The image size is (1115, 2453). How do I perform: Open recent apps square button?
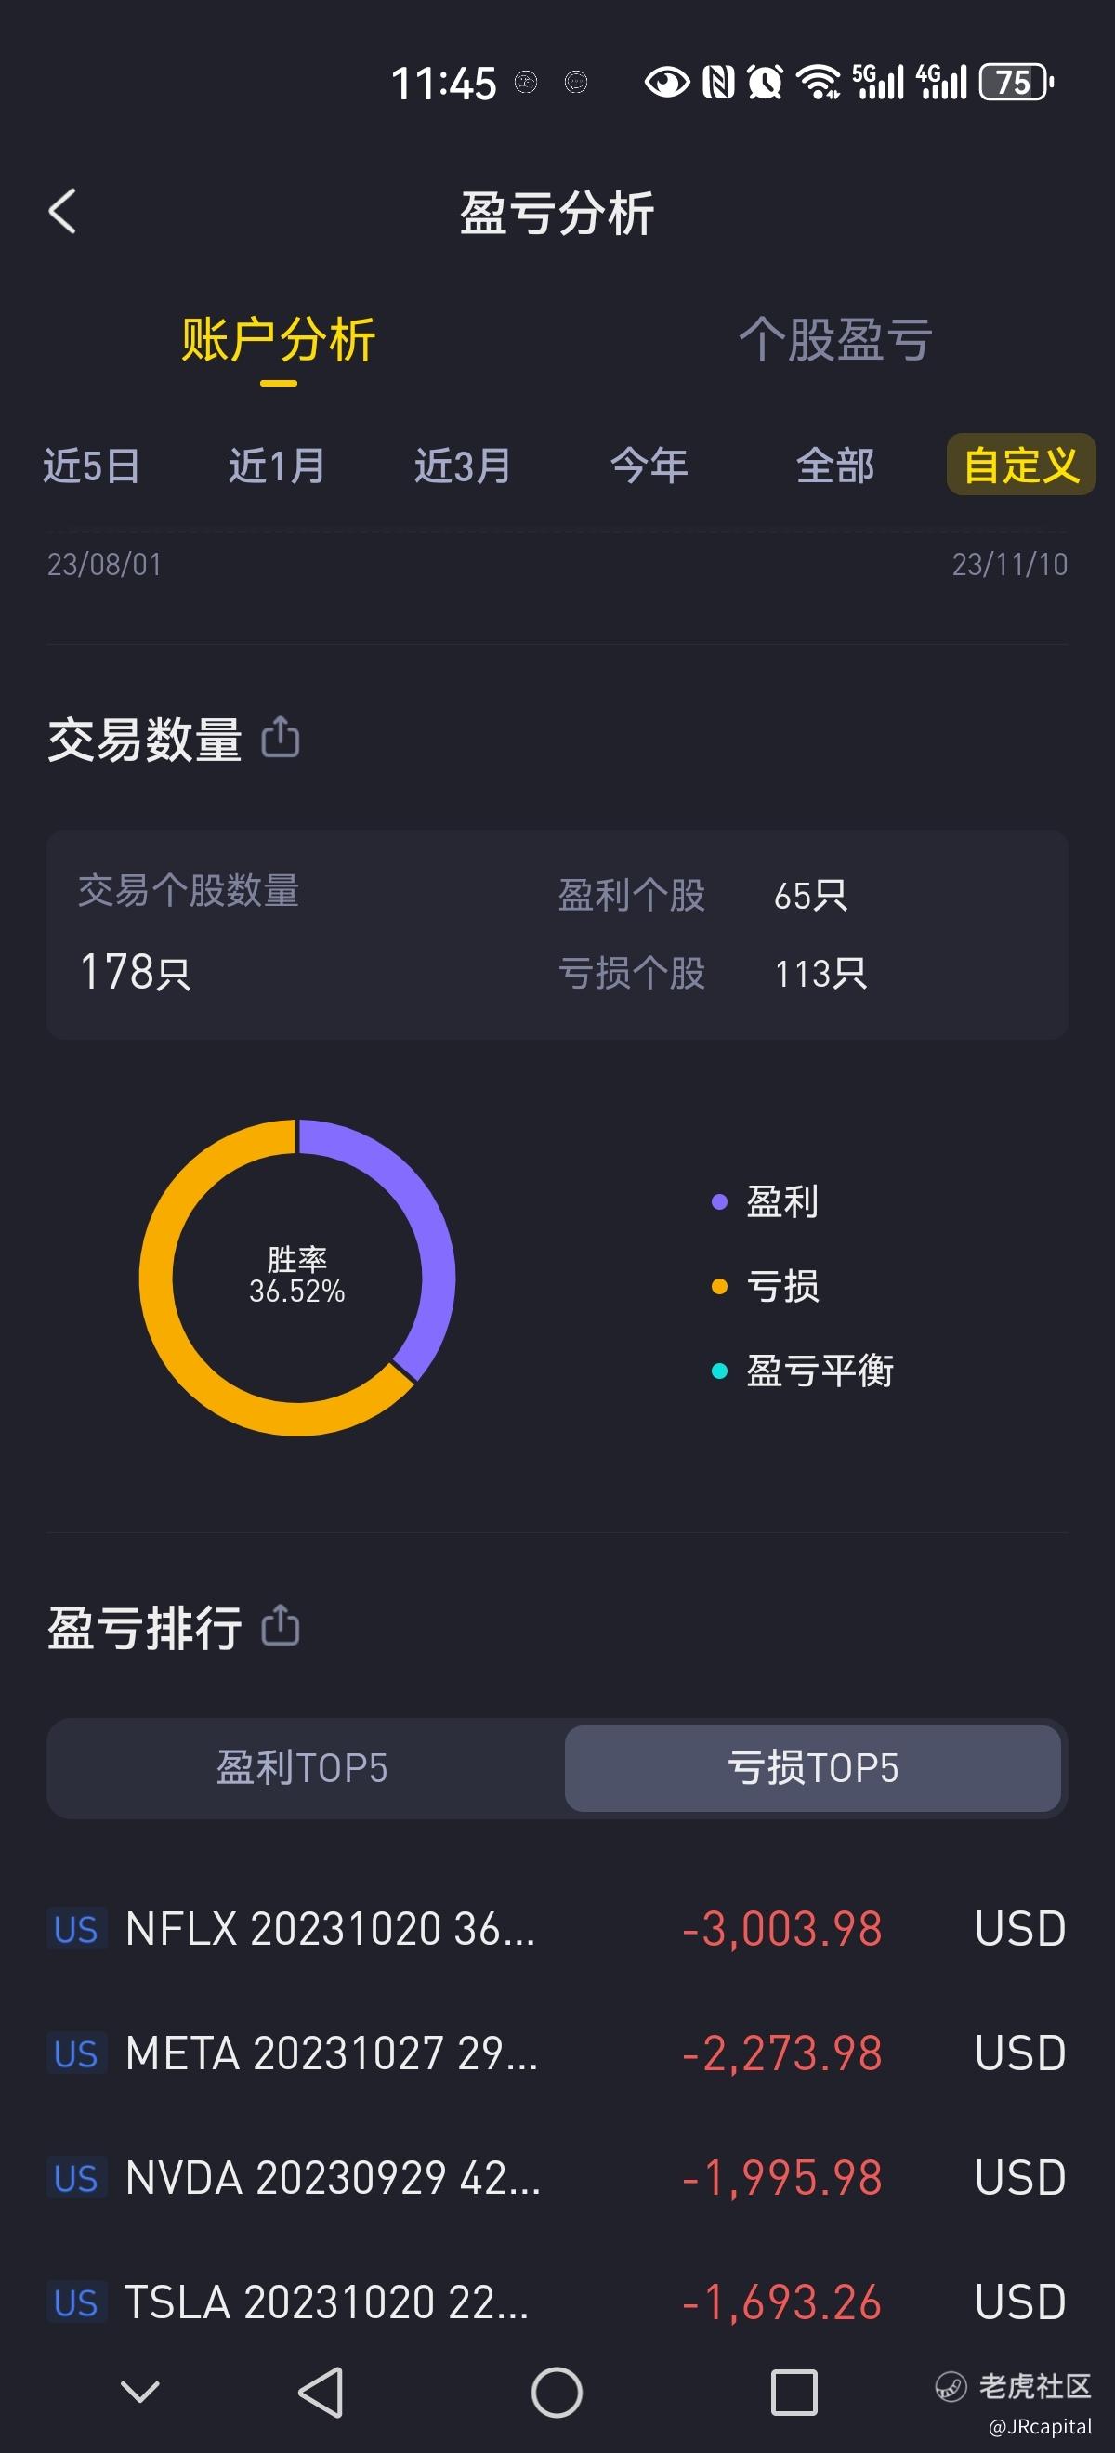point(794,2392)
